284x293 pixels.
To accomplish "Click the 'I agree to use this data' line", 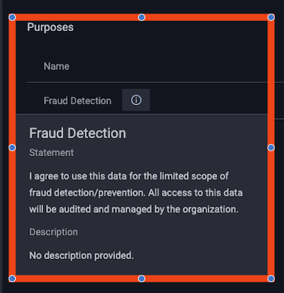I will pyautogui.click(x=129, y=176).
